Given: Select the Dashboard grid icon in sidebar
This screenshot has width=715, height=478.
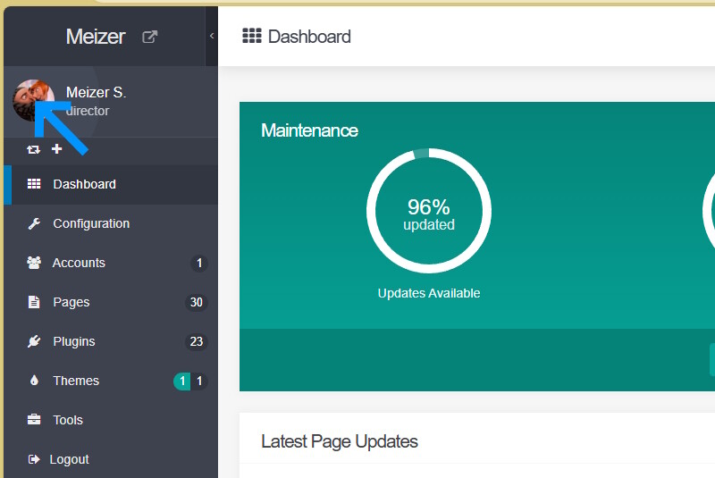Looking at the screenshot, I should coord(34,184).
